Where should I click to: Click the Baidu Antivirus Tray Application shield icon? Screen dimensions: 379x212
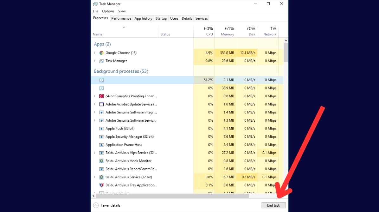pyautogui.click(x=101, y=185)
